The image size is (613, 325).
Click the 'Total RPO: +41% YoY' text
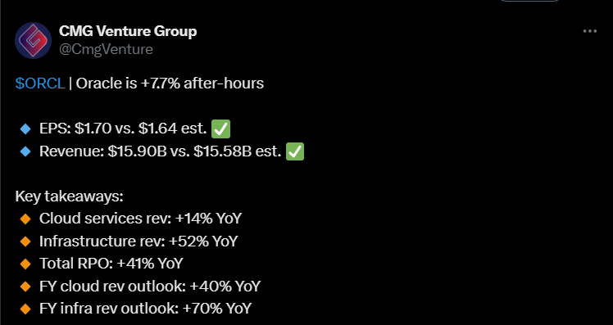tap(111, 264)
